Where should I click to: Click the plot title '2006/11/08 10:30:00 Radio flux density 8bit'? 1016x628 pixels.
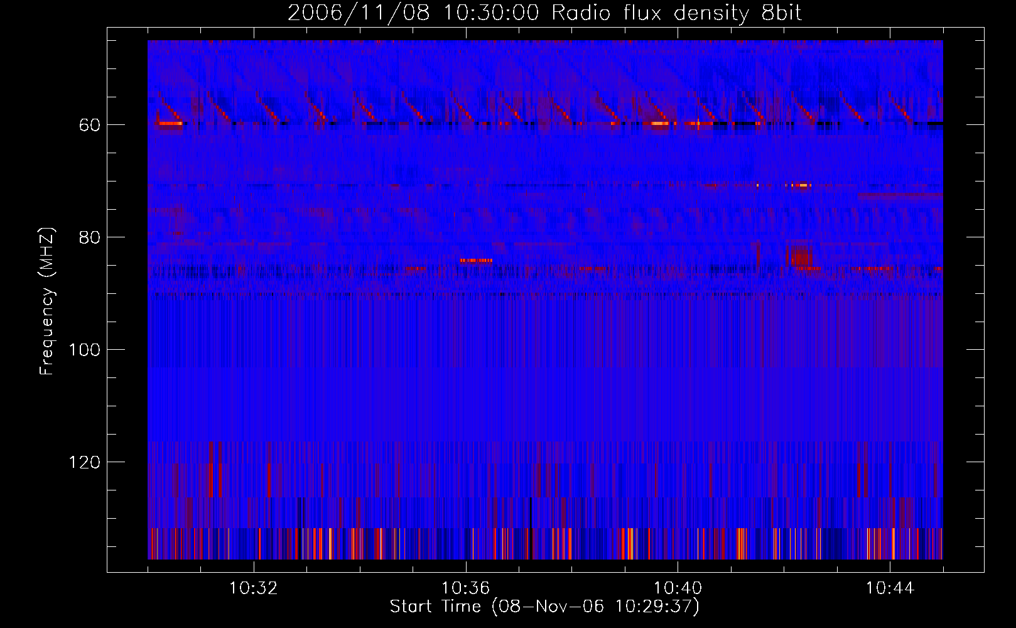pos(545,13)
